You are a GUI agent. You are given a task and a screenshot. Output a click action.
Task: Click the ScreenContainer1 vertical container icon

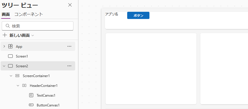click(x=17, y=76)
